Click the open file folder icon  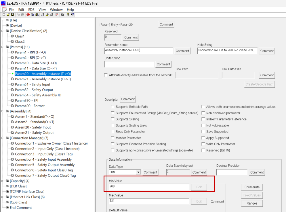click(x=8, y=15)
